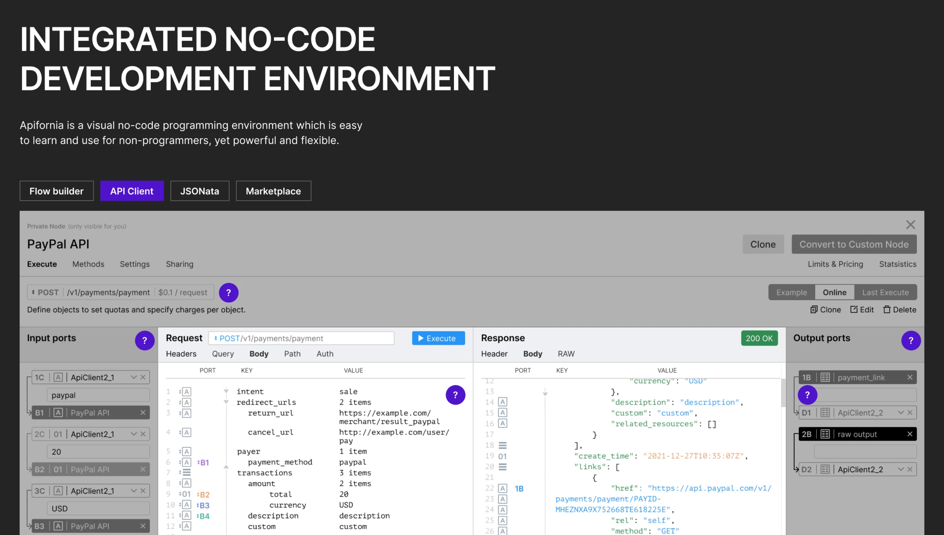Switch response view to Example
This screenshot has height=535, width=944.
coord(791,292)
